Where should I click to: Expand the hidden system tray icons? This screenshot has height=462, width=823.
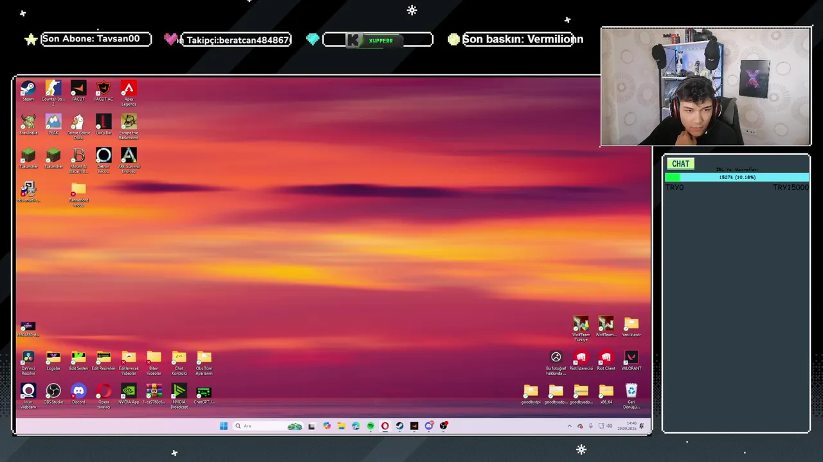pyautogui.click(x=569, y=426)
